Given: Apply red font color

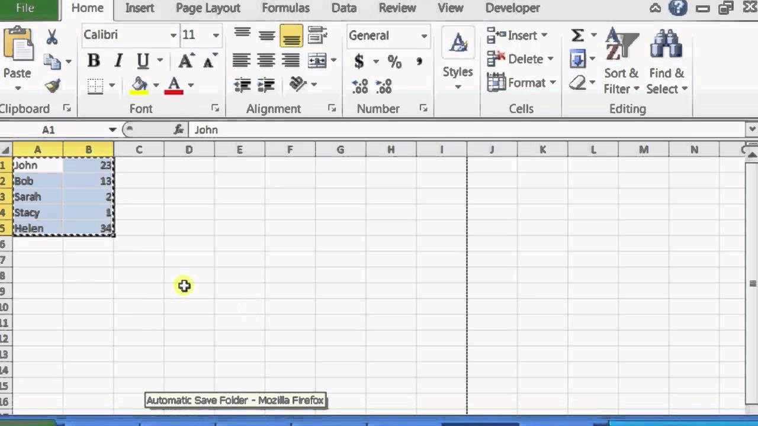Looking at the screenshot, I should 174,85.
